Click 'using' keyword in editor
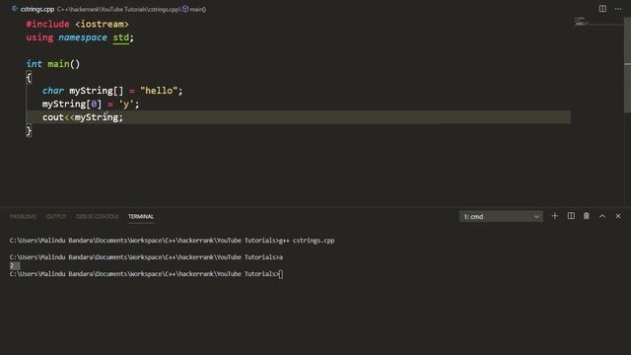Screen dimensions: 631x355 click(39, 37)
